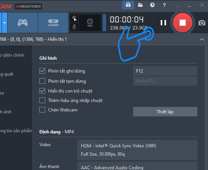Click the audio volume level meter
The width and height of the screenshot is (208, 170).
(x=104, y=23)
